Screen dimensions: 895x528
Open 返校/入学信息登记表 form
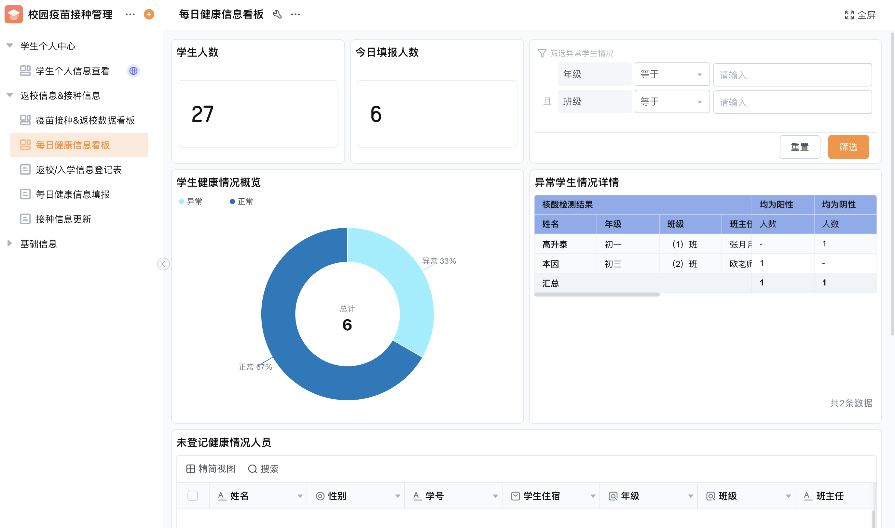[79, 170]
